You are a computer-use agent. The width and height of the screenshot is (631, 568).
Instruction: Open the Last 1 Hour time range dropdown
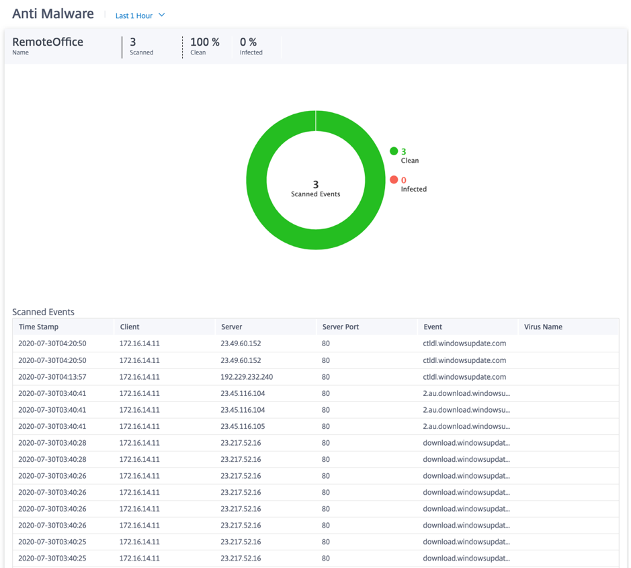(x=140, y=15)
